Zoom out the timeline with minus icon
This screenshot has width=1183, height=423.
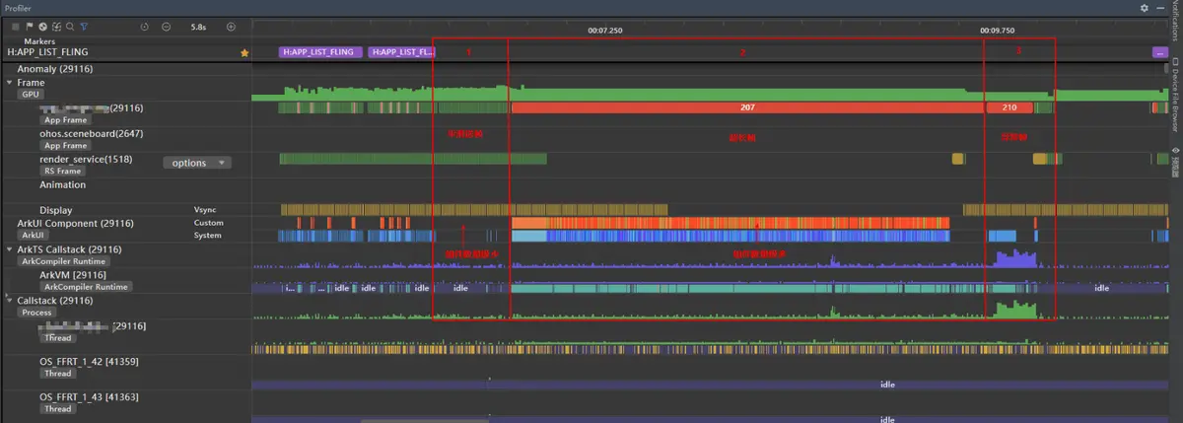click(x=166, y=27)
